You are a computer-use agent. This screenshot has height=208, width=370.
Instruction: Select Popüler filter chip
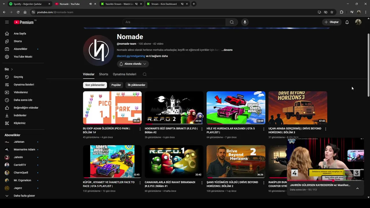pyautogui.click(x=116, y=85)
